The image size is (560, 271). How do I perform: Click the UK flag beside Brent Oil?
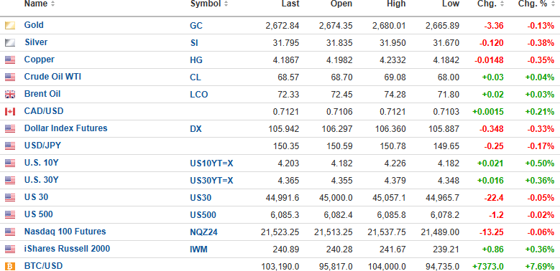coord(10,95)
